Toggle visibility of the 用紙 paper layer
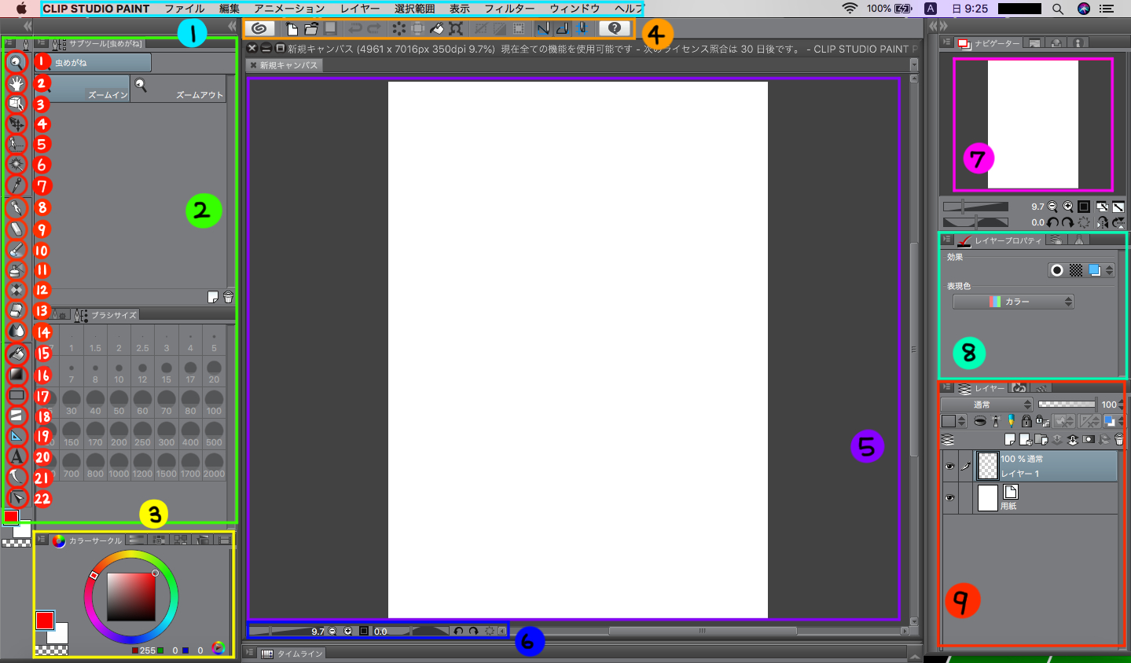Screen dimensions: 1131x663 [x=949, y=498]
